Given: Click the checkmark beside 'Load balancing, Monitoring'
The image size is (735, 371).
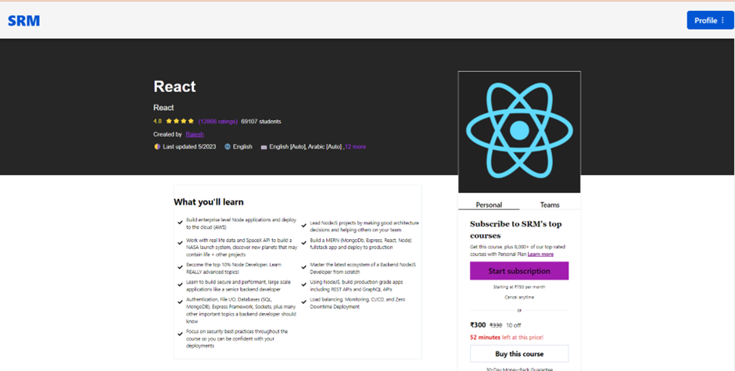Looking at the screenshot, I should 304,301.
